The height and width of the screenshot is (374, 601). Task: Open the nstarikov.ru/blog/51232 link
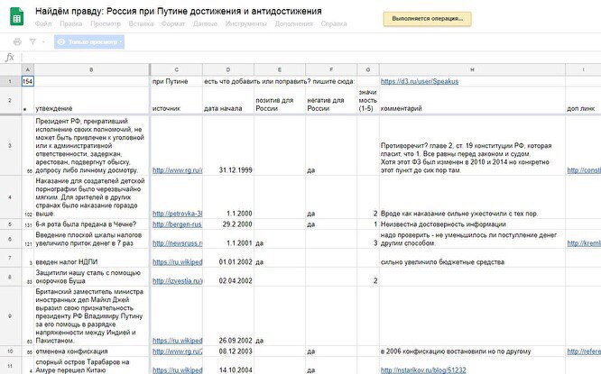coord(423,369)
